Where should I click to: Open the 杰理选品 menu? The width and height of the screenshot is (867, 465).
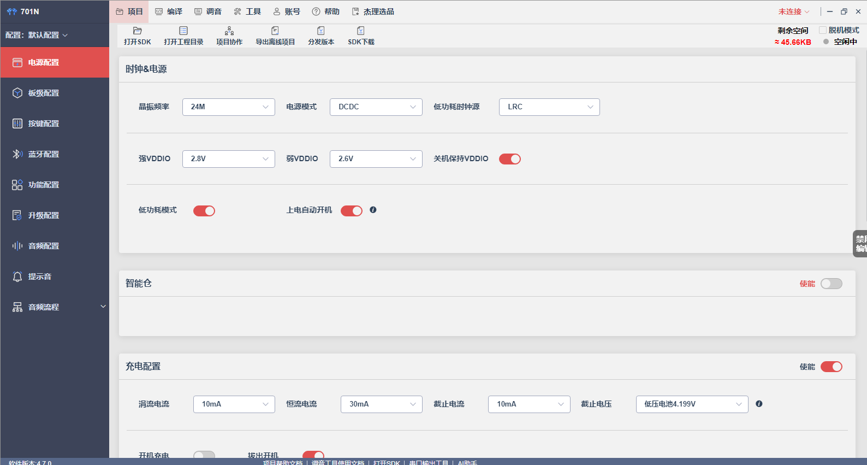373,11
